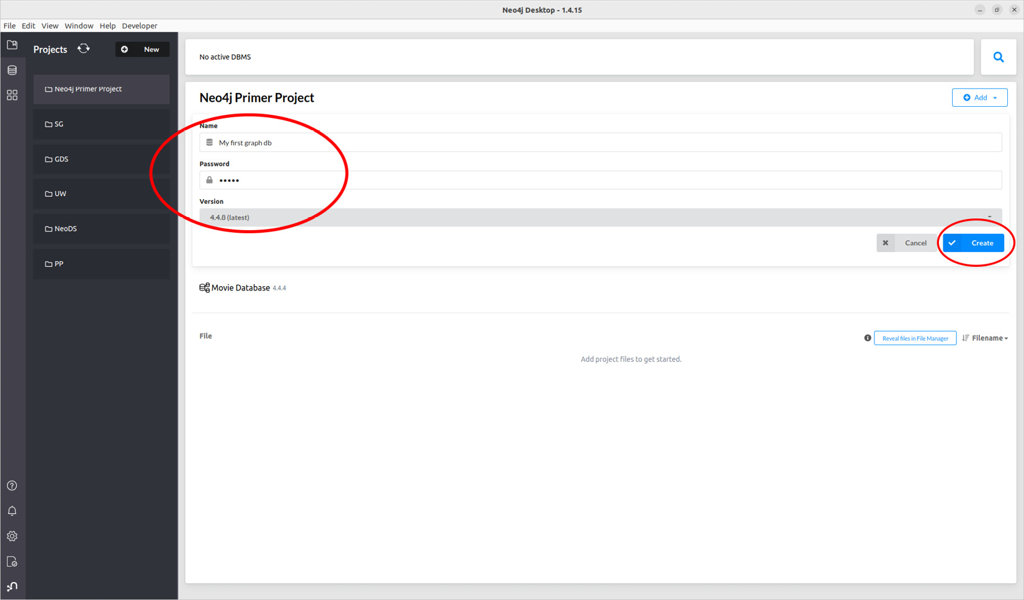Screen dimensions: 1024x600
Task: Minimize the Neo4j Desktop window
Action: tap(979, 10)
